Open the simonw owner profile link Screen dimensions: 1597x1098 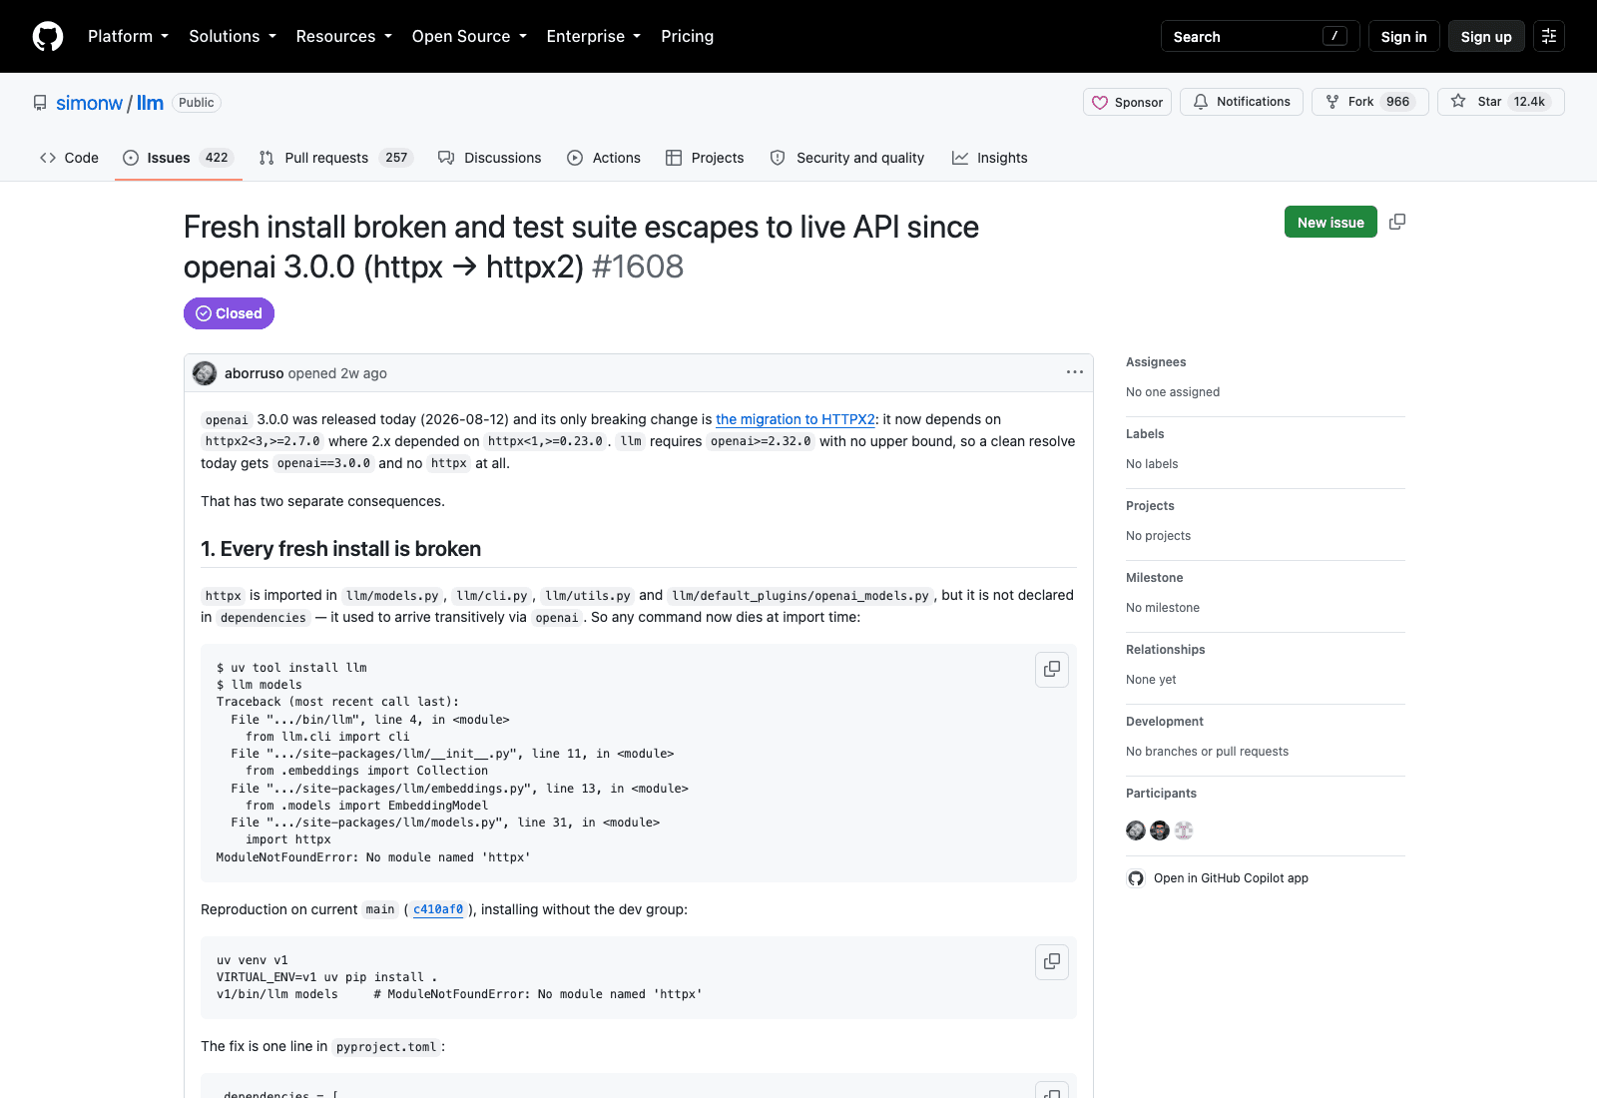(89, 103)
